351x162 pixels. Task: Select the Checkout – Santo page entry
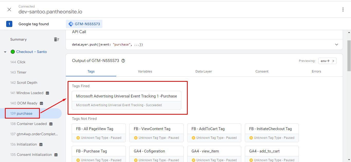pyautogui.click(x=31, y=52)
